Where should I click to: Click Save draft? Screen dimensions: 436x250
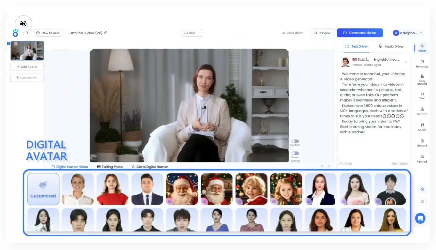[x=292, y=33]
